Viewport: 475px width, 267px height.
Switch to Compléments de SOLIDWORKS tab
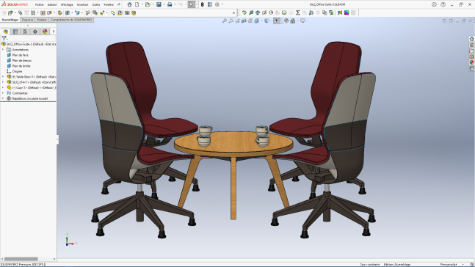pos(71,20)
